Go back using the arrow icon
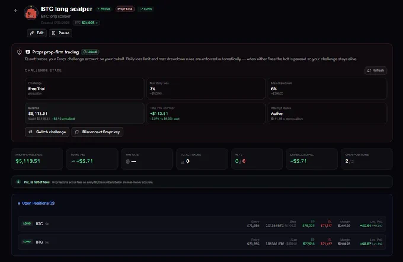This screenshot has height=262, width=403. pyautogui.click(x=15, y=11)
